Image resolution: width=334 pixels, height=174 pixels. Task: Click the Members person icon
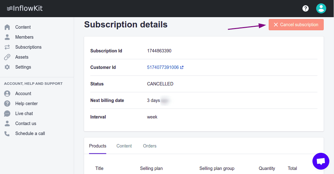tap(7, 37)
